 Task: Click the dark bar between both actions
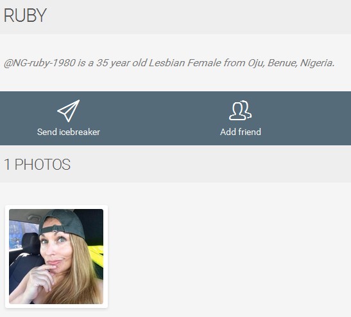[x=155, y=118]
